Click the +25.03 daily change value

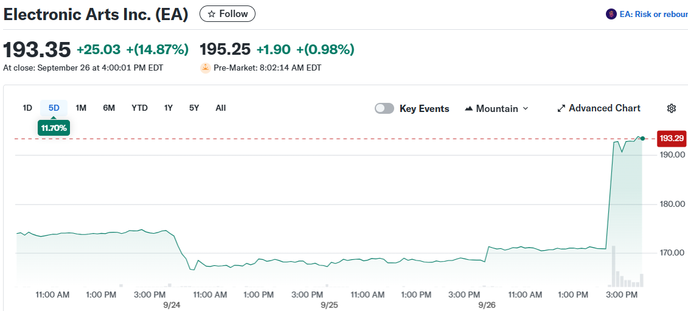point(99,50)
